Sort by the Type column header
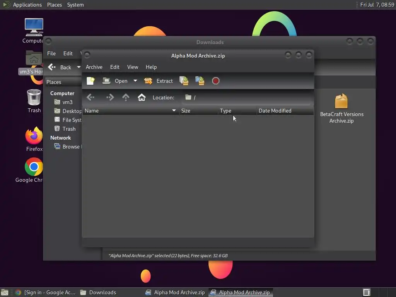Image resolution: width=396 pixels, height=297 pixels. (237, 111)
